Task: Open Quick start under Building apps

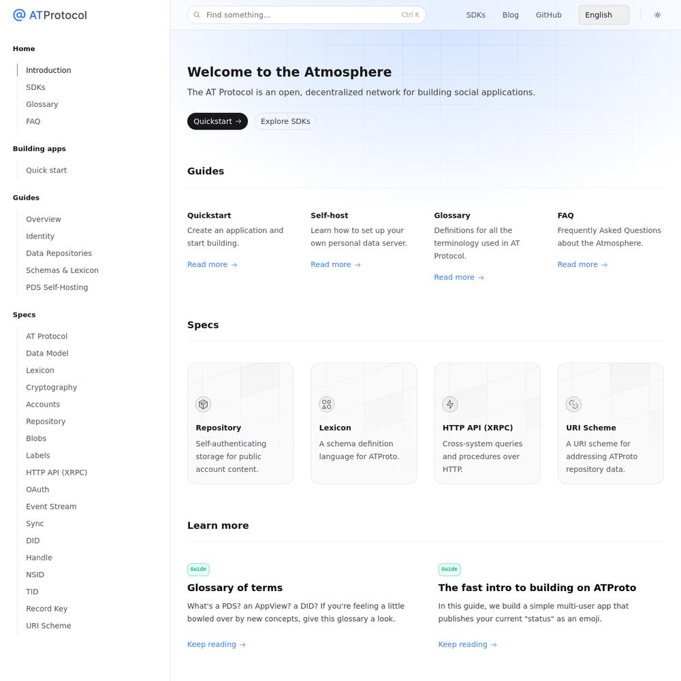Action: tap(46, 170)
